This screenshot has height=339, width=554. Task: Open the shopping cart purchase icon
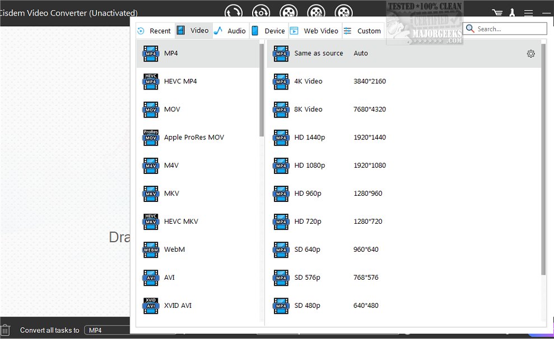(497, 13)
